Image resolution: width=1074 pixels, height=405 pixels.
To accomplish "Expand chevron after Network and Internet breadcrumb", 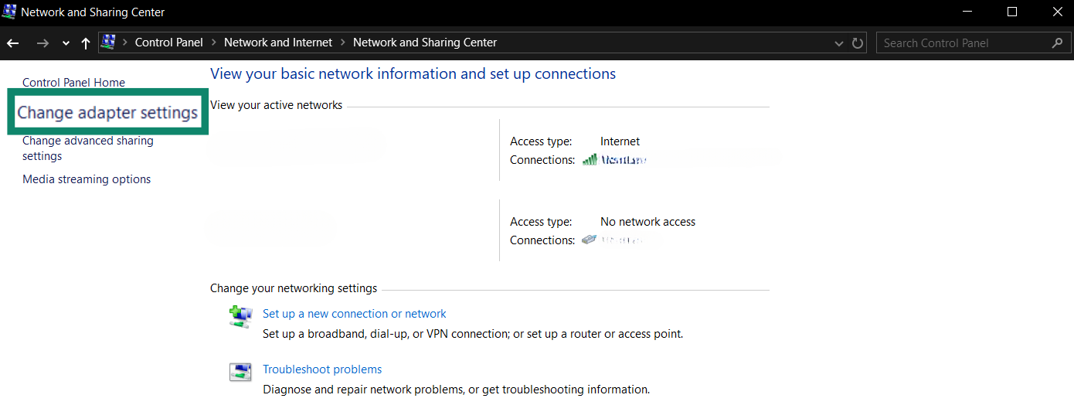I will 343,43.
